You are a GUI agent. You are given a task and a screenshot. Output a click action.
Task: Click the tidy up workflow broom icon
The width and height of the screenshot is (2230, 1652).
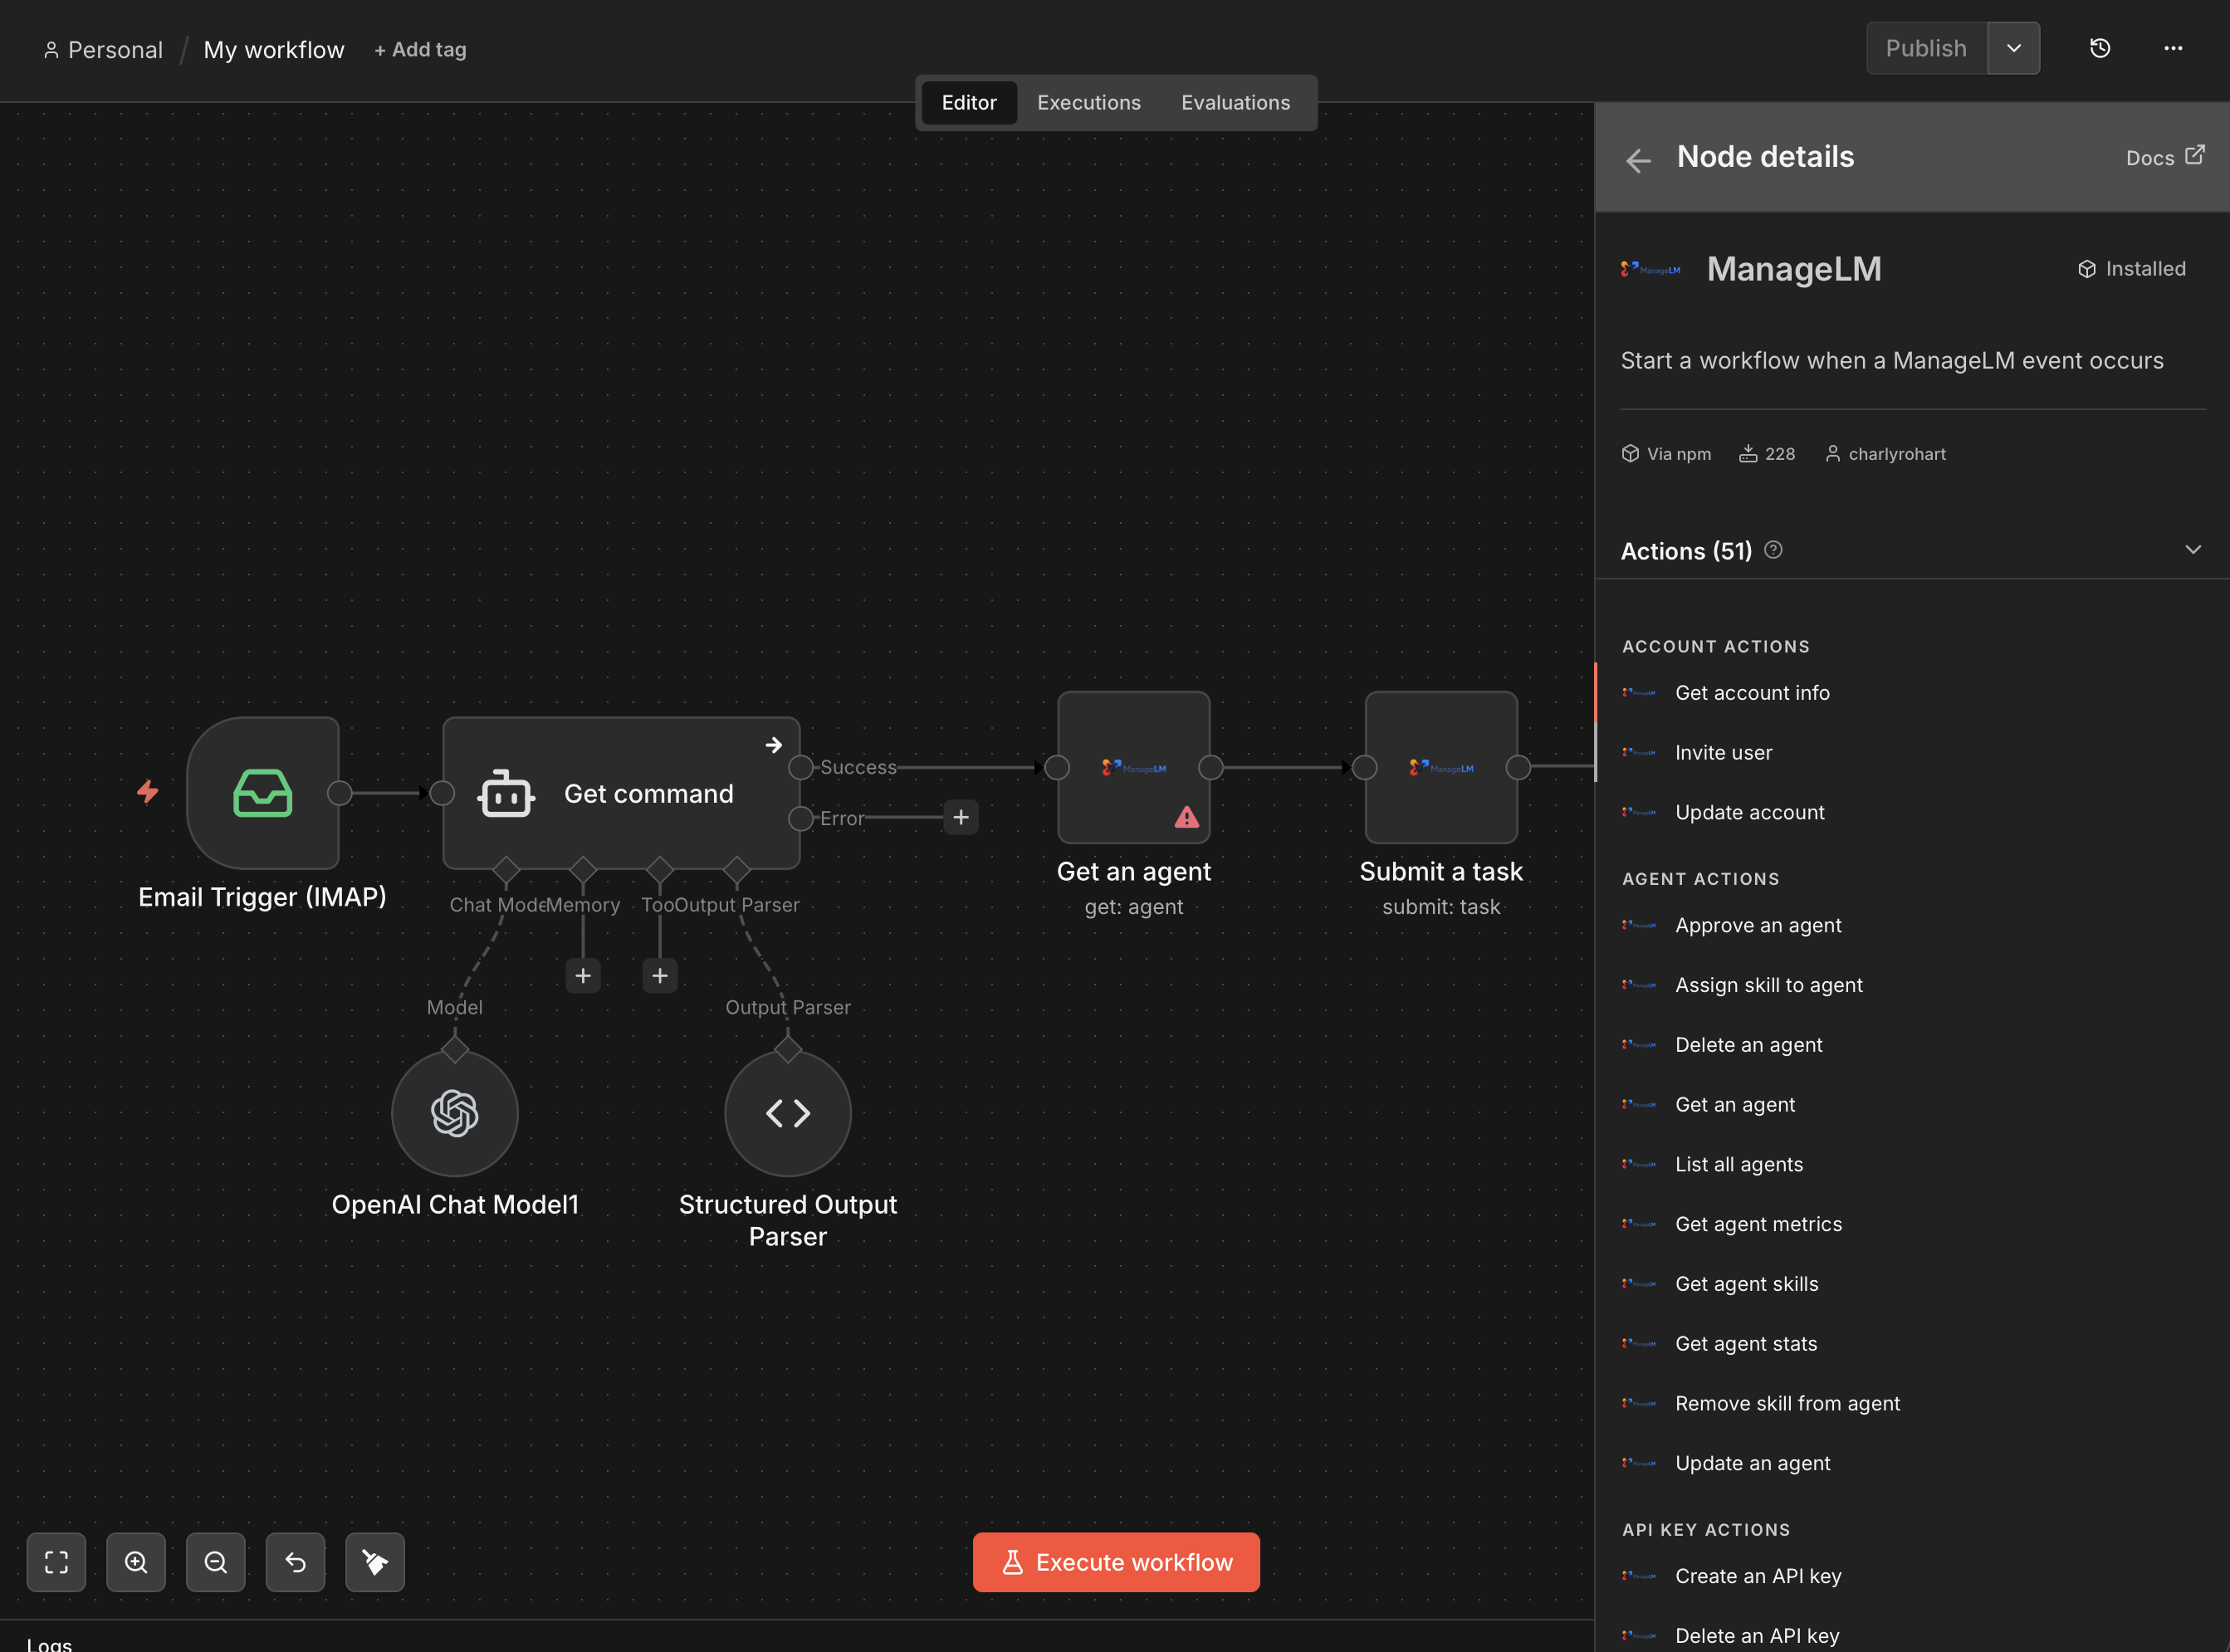(x=375, y=1562)
